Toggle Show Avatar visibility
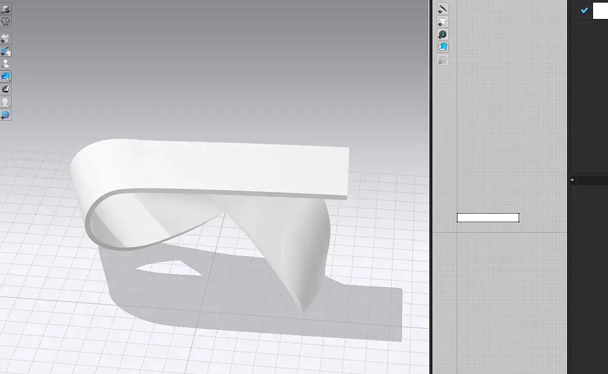The image size is (608, 374). [x=6, y=63]
